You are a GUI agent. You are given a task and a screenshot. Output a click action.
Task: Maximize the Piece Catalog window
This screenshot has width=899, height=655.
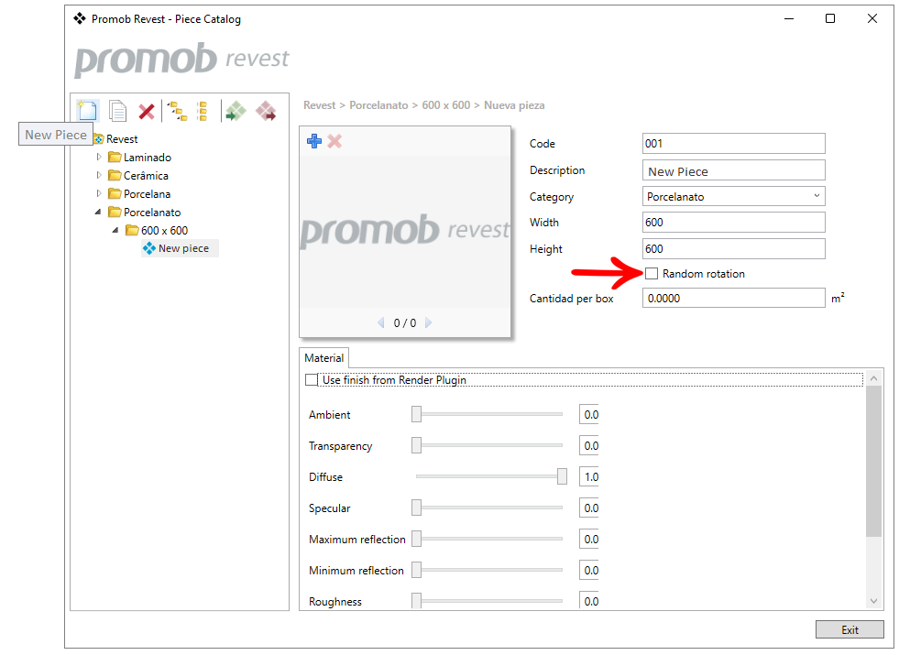coord(829,18)
